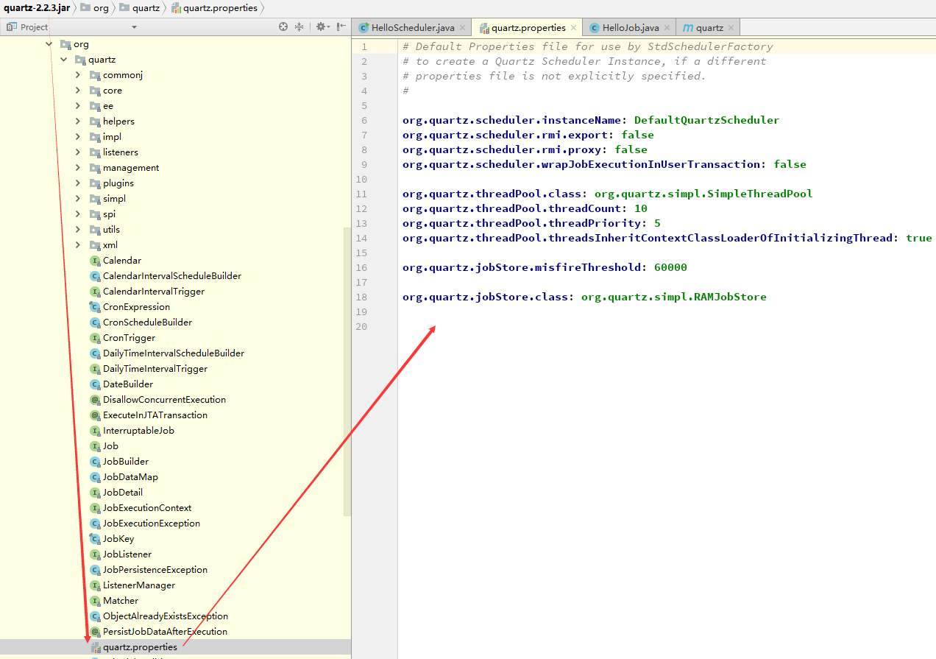Click quartz.properties in the breadcrumb
This screenshot has width=936, height=659.
click(214, 8)
